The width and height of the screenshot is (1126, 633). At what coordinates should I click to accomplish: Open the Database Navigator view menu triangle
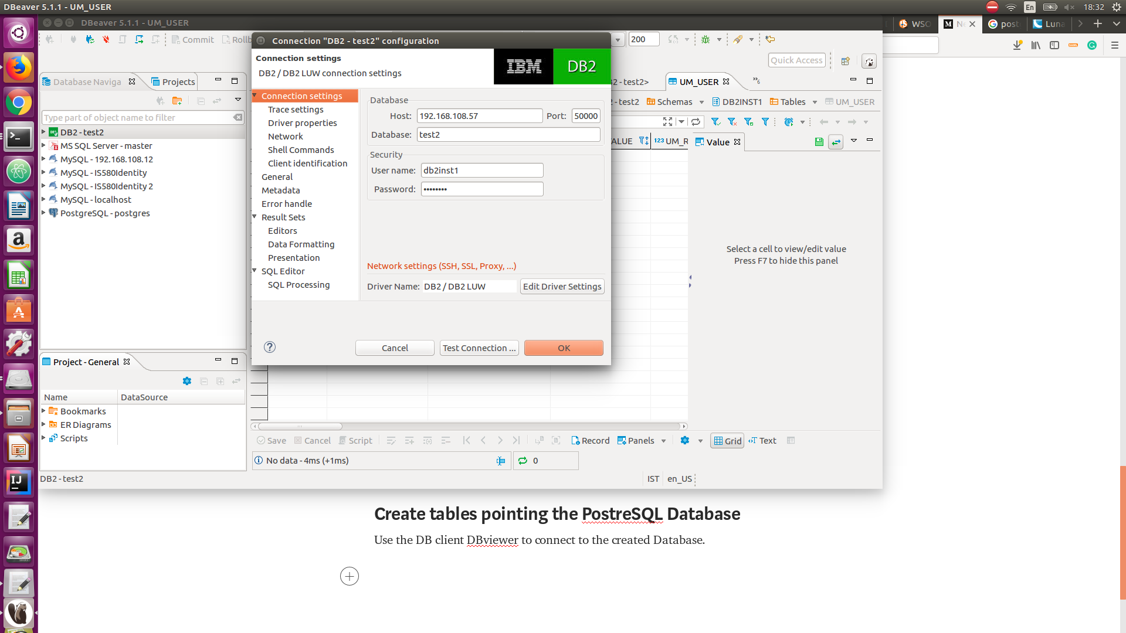(x=238, y=100)
